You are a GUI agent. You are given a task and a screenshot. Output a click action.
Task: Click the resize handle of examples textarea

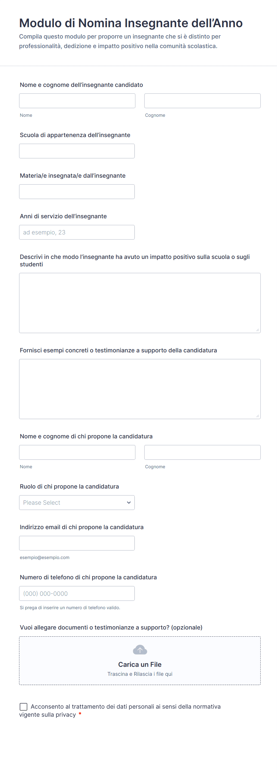tap(257, 416)
